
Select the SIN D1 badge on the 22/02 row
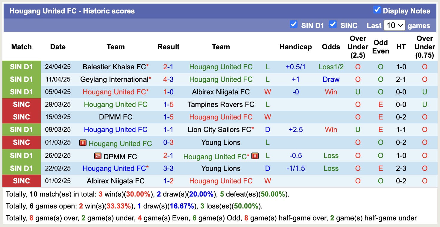point(21,168)
